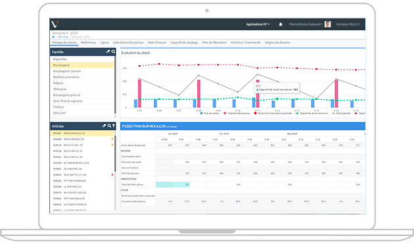Select article PAIN BUR MOULE/55

82,134
